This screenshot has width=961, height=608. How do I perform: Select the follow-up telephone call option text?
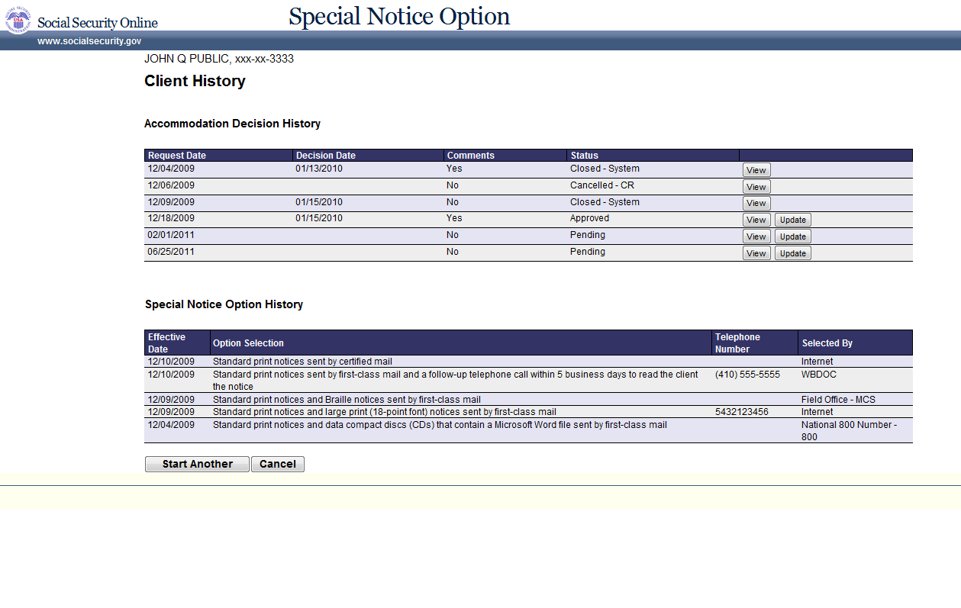coord(456,381)
